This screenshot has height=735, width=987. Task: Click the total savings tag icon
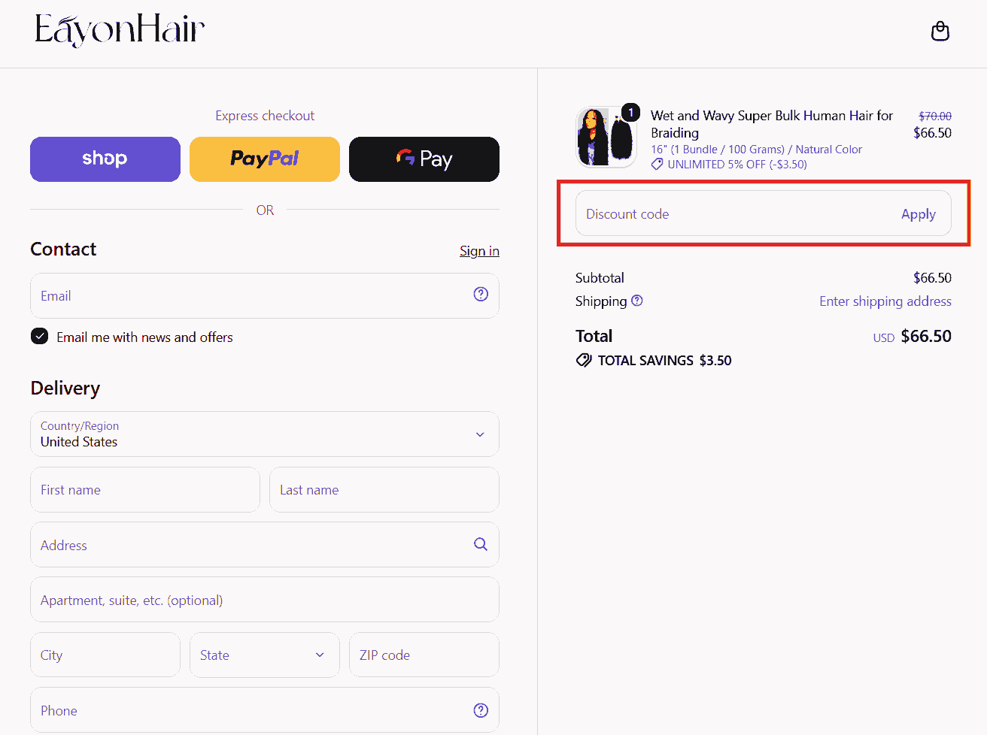pyautogui.click(x=584, y=361)
